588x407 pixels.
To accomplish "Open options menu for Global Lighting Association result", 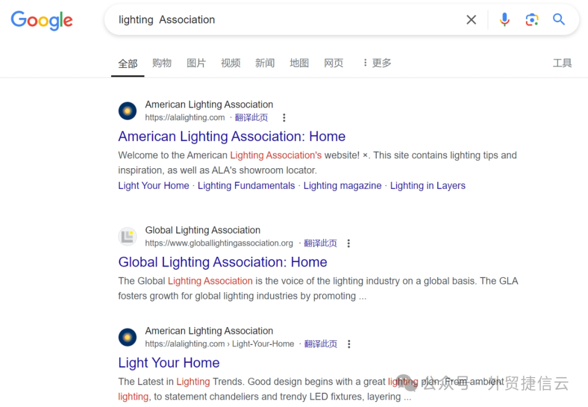I will pos(348,243).
